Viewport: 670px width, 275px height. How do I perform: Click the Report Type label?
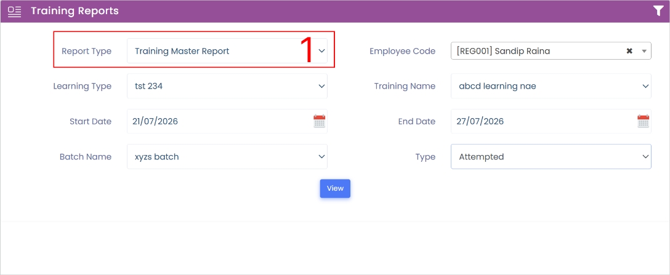86,51
